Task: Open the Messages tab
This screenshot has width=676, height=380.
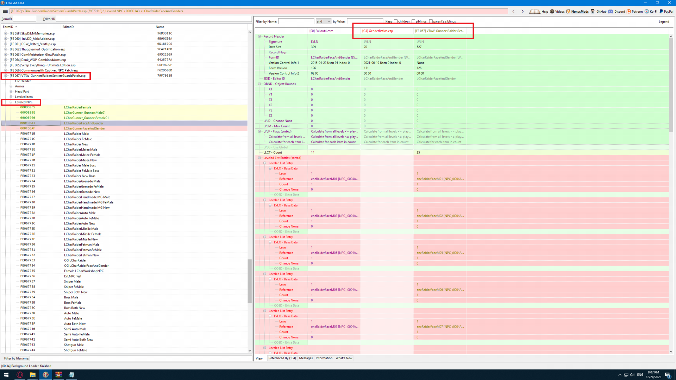Action: (x=306, y=358)
